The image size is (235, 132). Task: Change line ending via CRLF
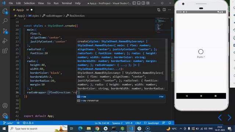tap(138, 123)
